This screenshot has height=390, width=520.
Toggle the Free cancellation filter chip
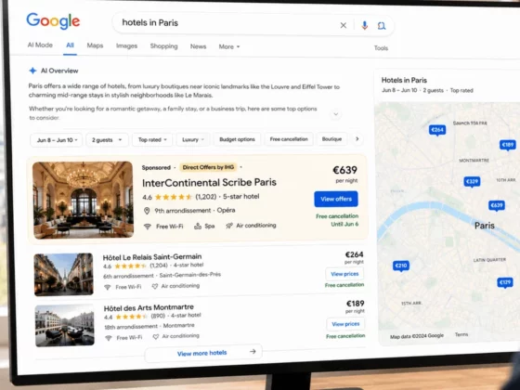point(289,139)
